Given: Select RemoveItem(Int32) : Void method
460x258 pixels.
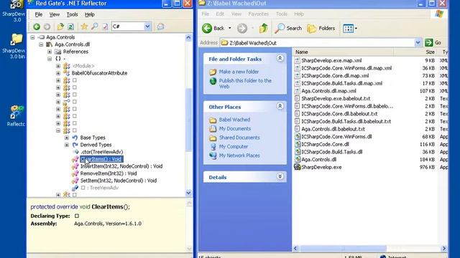Looking at the screenshot, I should [x=109, y=173].
